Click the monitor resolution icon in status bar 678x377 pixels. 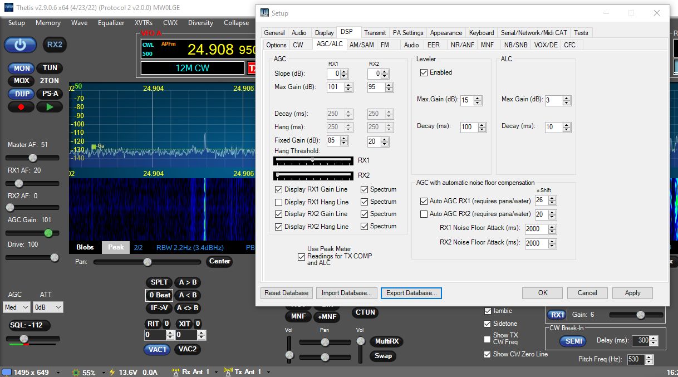pos(6,372)
